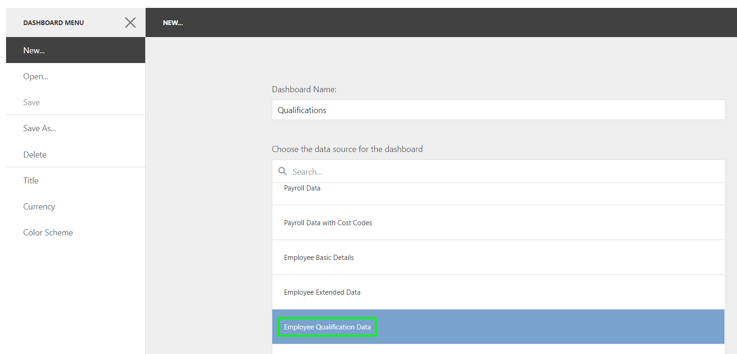
Task: Choose Save in the dashboard menu
Action: click(x=76, y=102)
